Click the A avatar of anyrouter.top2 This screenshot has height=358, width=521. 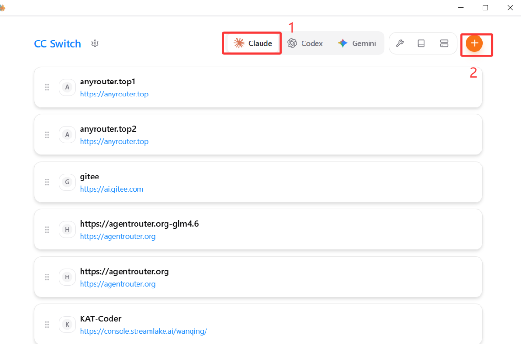click(x=67, y=135)
